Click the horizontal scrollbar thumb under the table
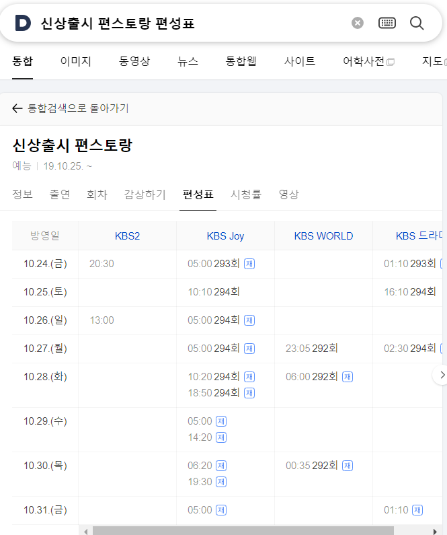 pos(243,531)
